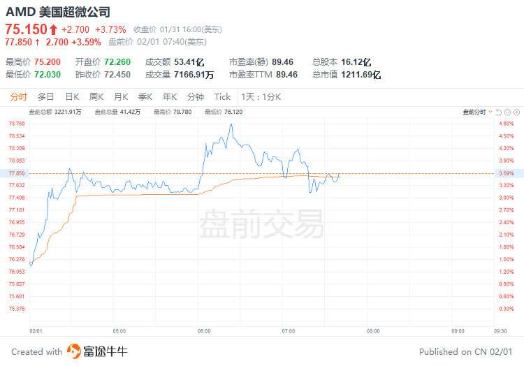Click the 4.80% right axis label
Viewport: 524px width, 366px height.
click(x=507, y=124)
